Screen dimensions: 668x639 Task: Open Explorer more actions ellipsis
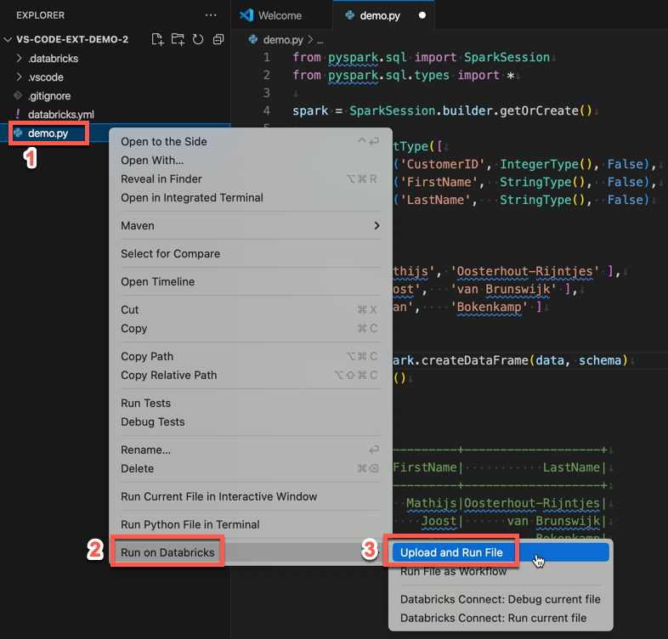[211, 15]
